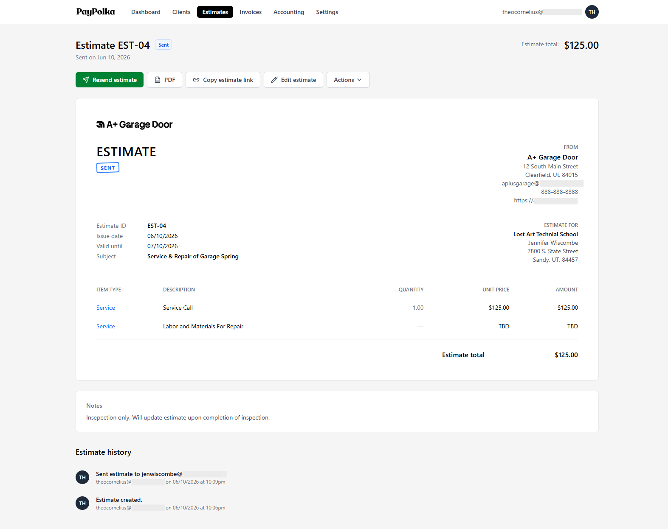
Task: Click the Sent on Jun 10, 2026 text
Action: (x=103, y=57)
